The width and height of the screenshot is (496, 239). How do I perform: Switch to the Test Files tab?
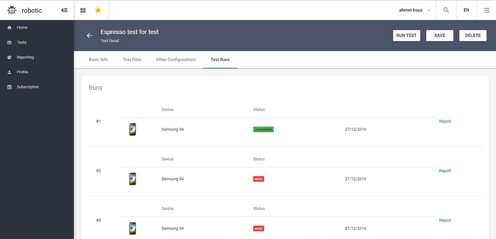click(x=132, y=60)
